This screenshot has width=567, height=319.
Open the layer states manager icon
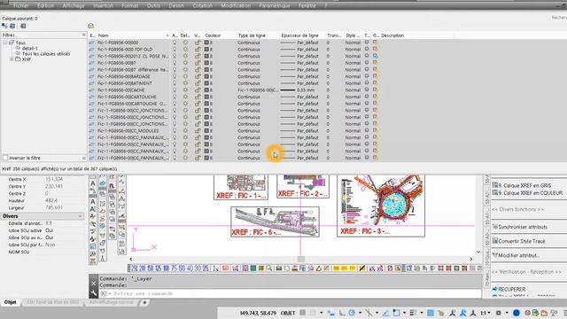coord(23,26)
